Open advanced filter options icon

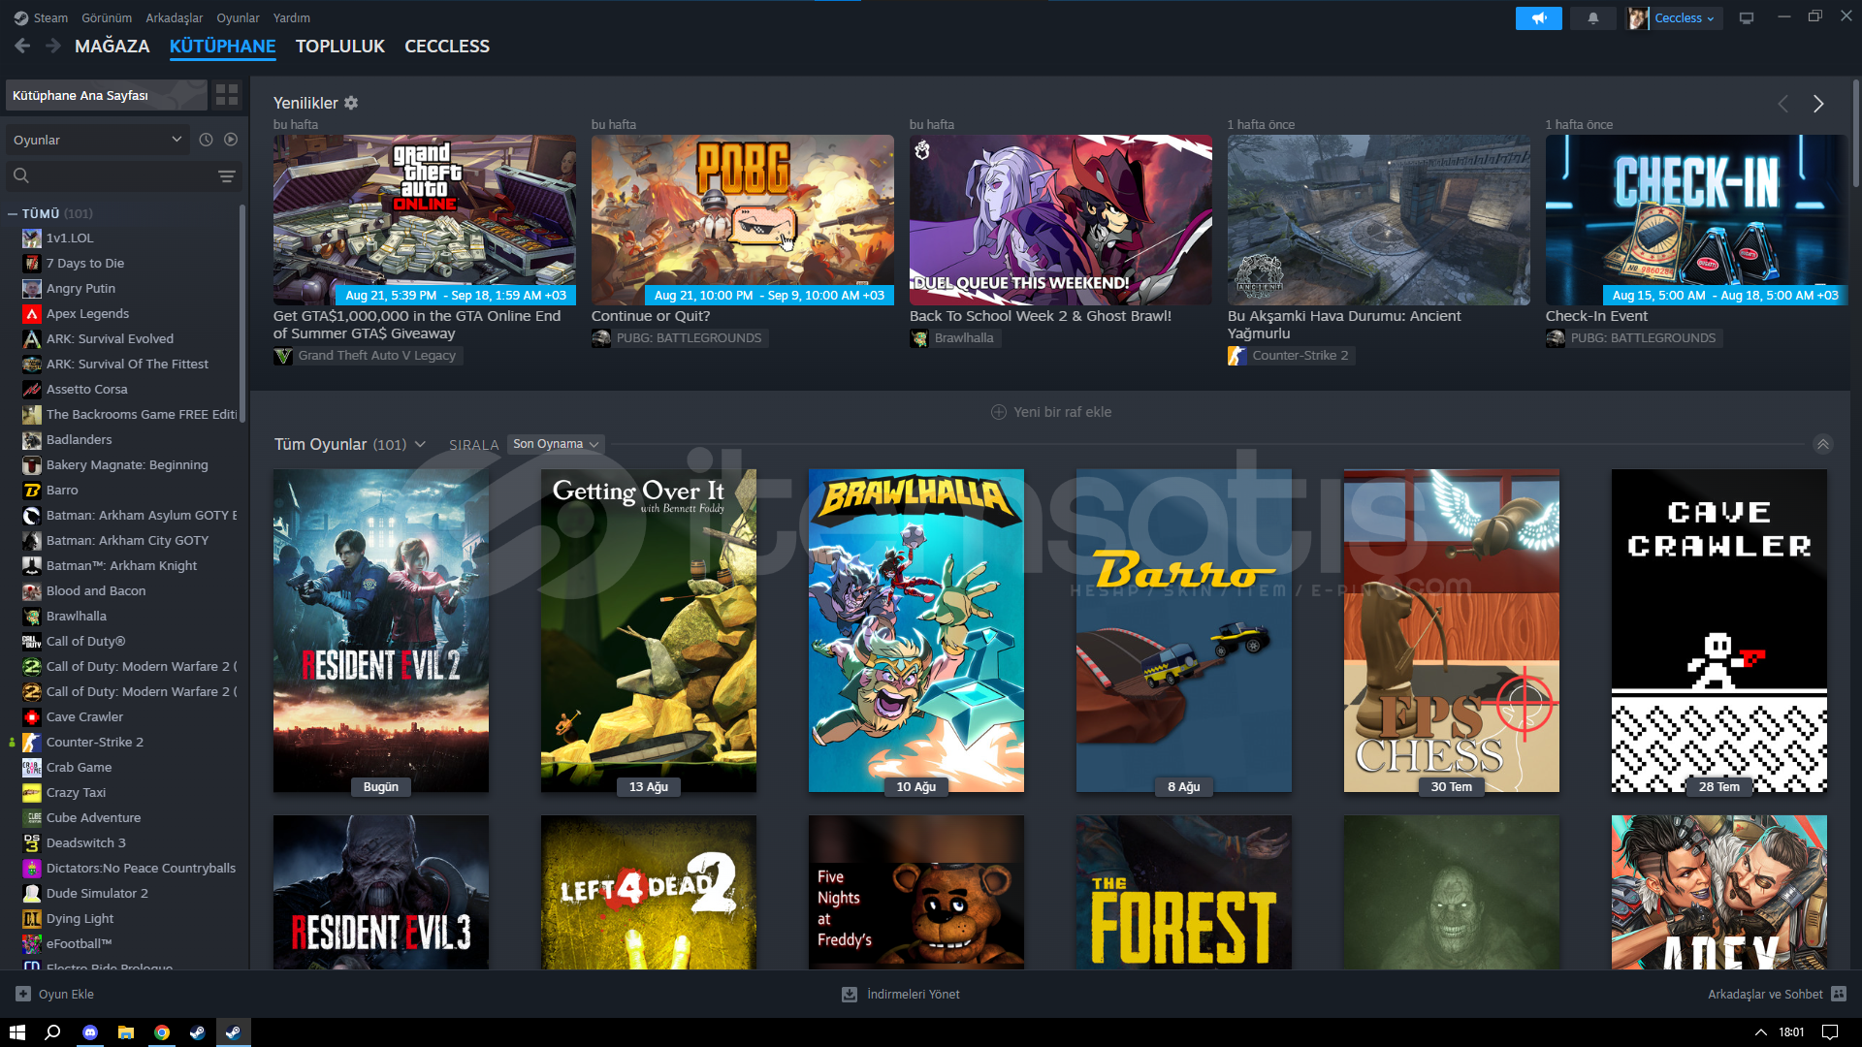[x=226, y=175]
